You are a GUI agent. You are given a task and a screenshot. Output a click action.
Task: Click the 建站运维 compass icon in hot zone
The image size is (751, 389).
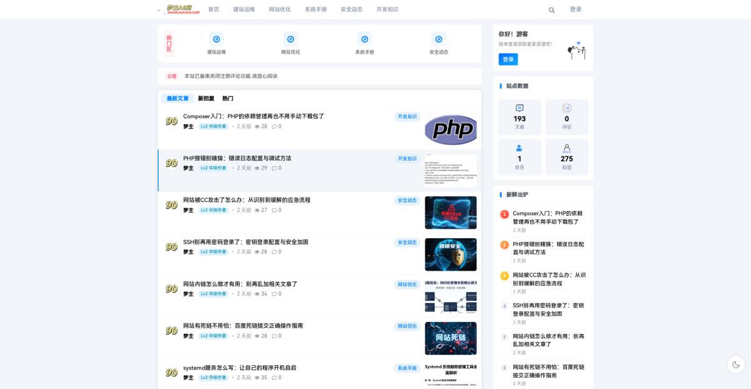(217, 39)
